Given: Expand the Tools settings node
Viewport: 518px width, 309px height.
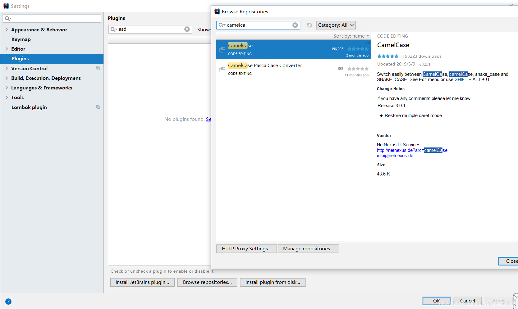Looking at the screenshot, I should click(7, 97).
